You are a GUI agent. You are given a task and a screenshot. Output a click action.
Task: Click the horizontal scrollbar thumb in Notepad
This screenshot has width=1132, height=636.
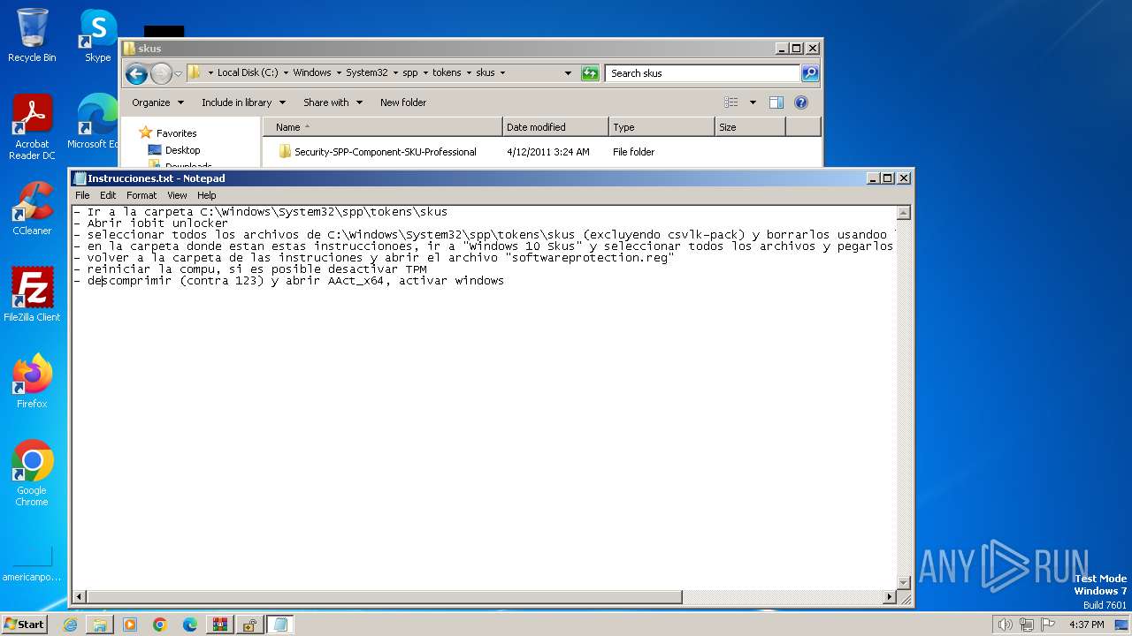[x=384, y=597]
